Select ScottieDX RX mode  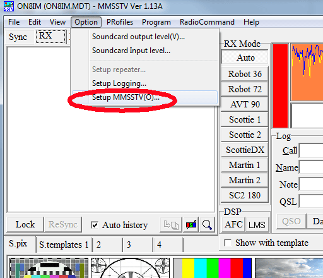[245, 150]
